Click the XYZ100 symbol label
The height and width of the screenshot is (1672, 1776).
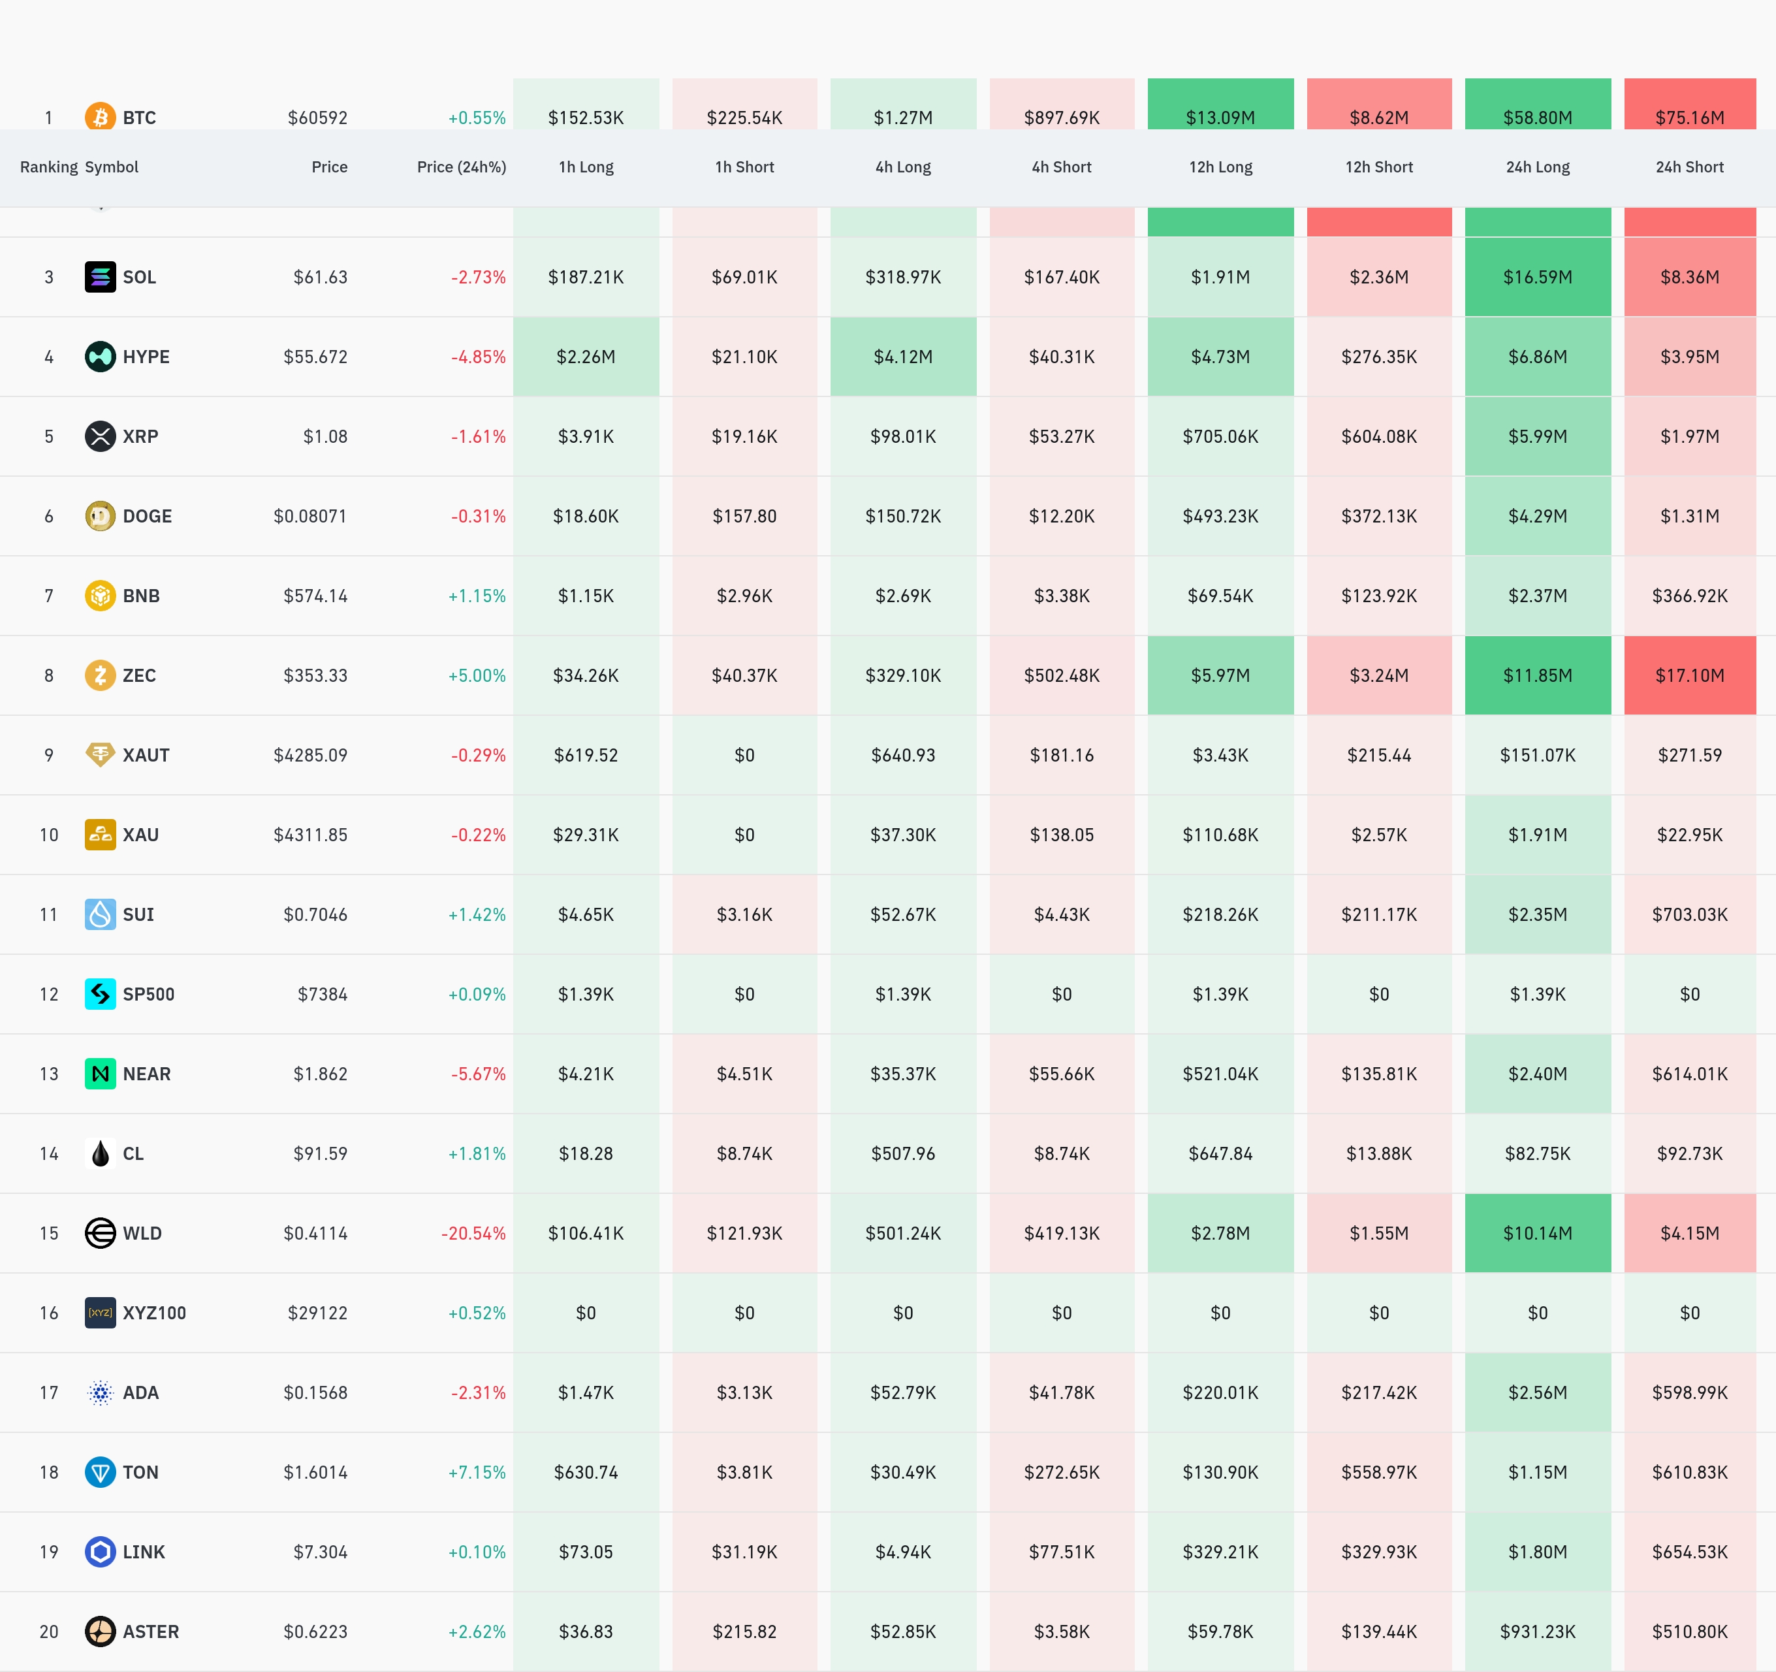point(155,1313)
